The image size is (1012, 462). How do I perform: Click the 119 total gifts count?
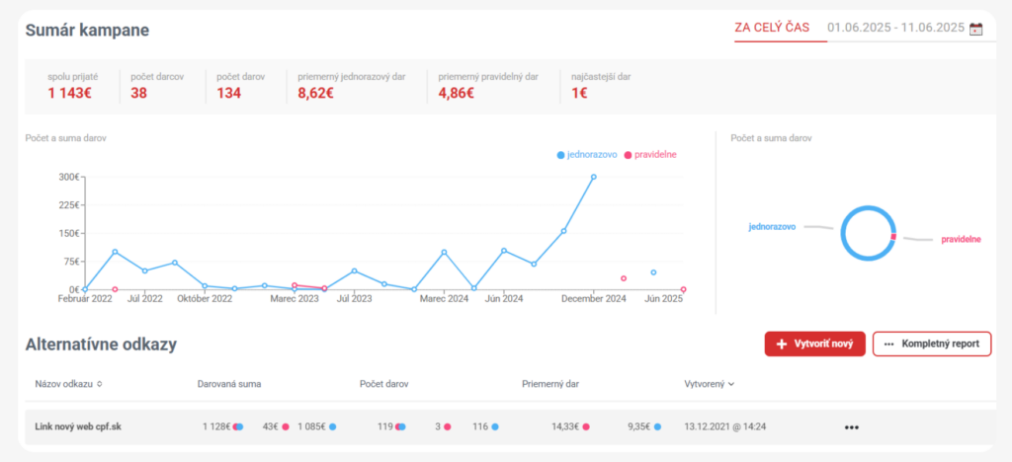click(385, 426)
